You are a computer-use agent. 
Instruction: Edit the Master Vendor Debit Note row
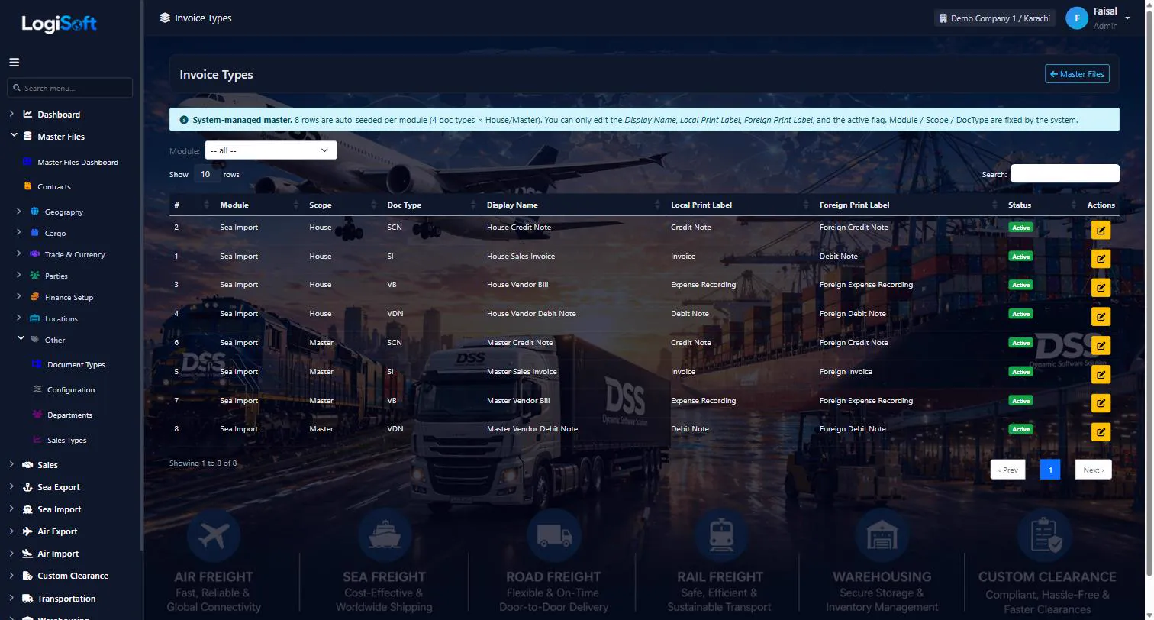coord(1101,432)
